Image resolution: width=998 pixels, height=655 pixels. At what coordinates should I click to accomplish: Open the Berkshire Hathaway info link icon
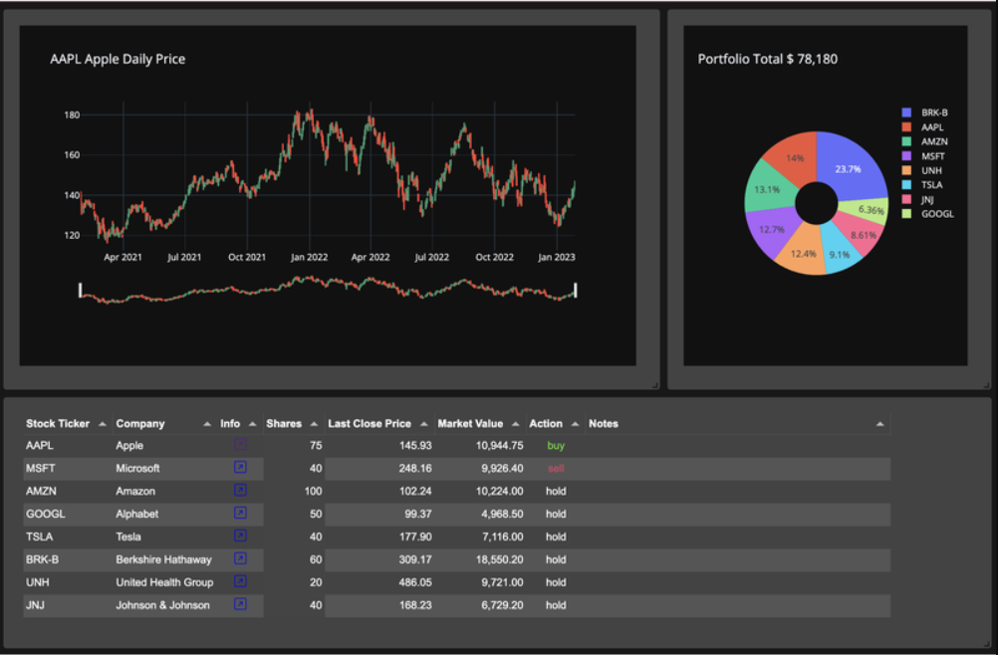[x=240, y=559]
